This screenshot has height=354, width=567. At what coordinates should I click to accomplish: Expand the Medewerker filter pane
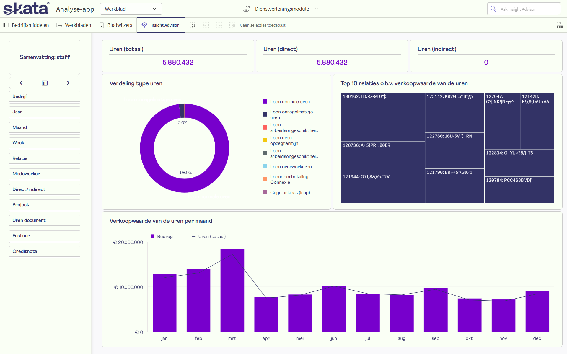pos(45,174)
